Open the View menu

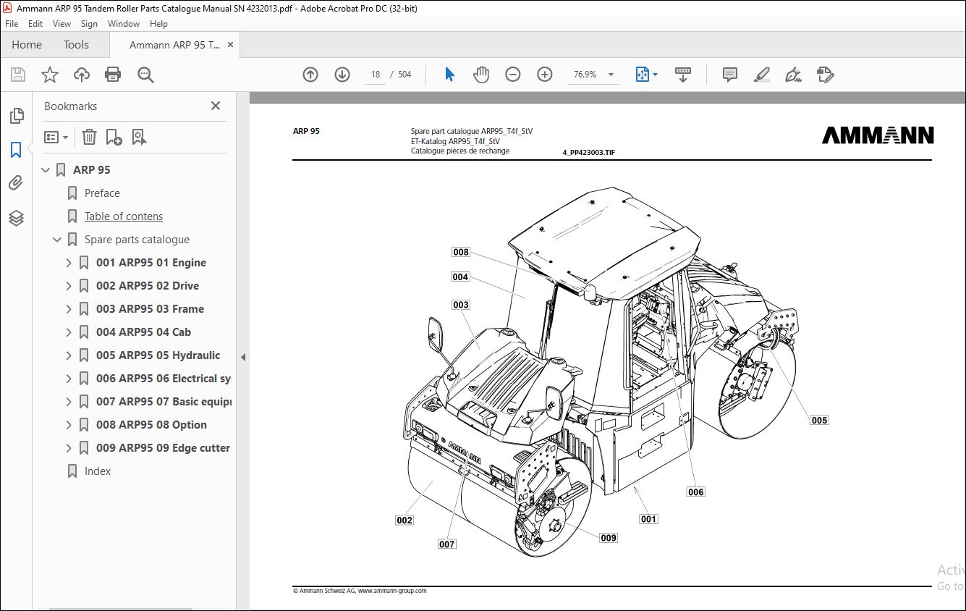point(62,24)
